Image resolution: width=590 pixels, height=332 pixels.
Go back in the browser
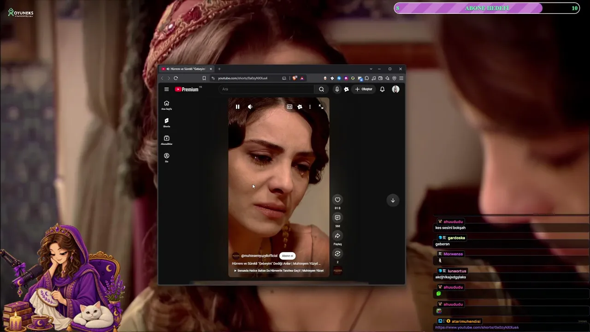[x=162, y=78]
